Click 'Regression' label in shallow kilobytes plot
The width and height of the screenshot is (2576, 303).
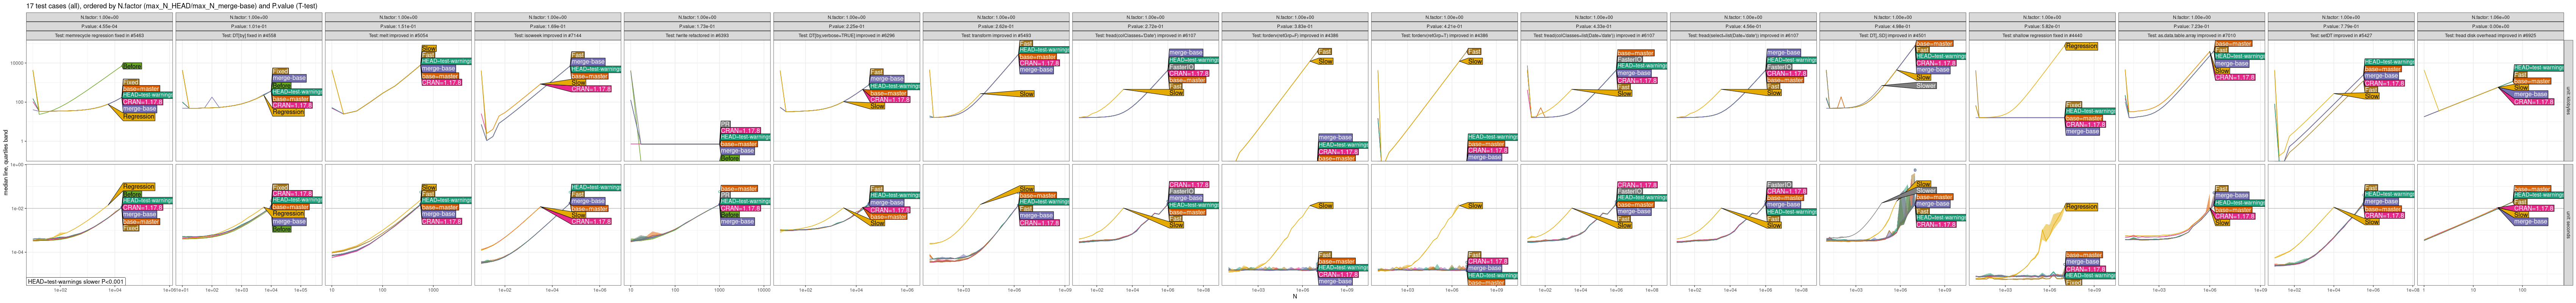[x=2081, y=46]
